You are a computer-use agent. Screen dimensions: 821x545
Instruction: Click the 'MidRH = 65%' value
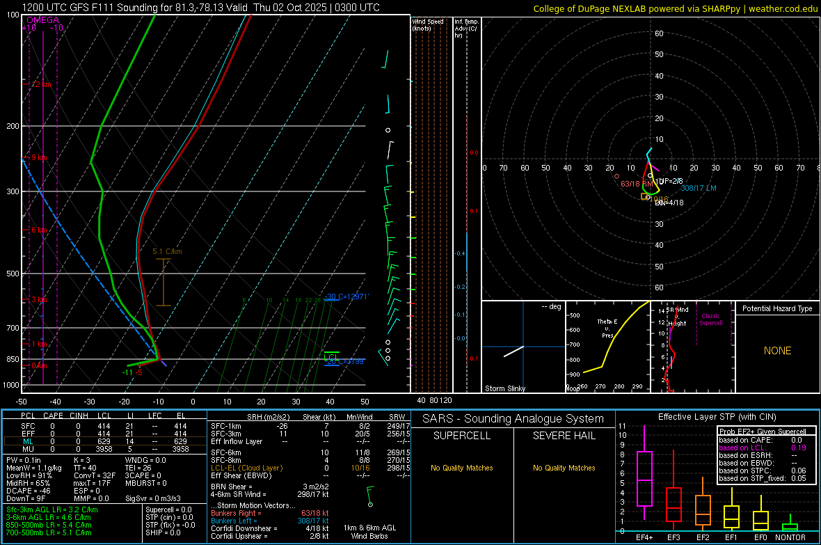pos(29,483)
